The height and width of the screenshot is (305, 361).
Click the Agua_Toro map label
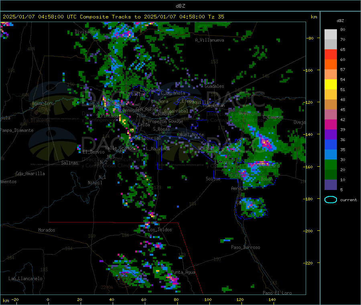pos(43,103)
